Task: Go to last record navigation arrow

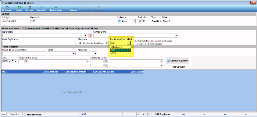Action: click(246, 114)
